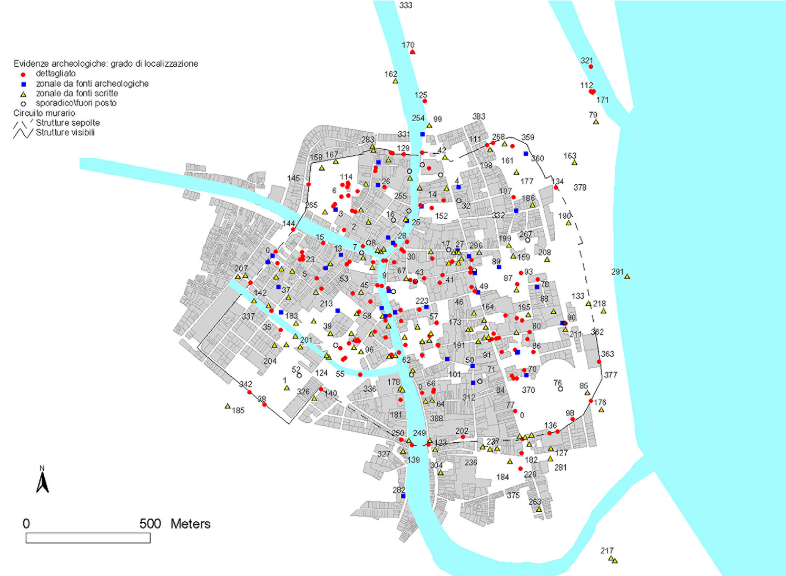Click map label 184
The width and height of the screenshot is (786, 576).
[x=503, y=477]
